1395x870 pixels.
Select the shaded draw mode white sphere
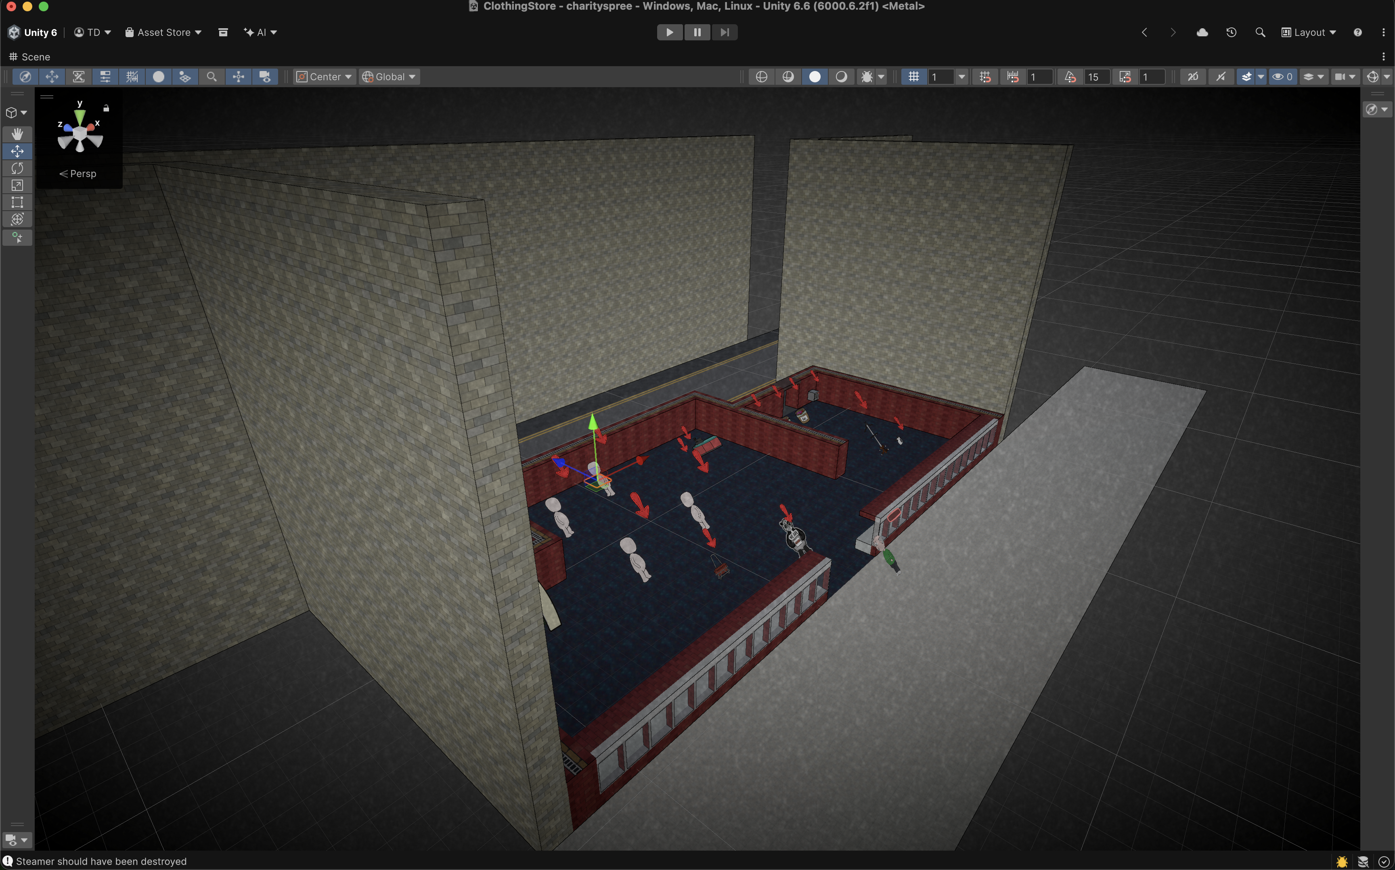[815, 77]
